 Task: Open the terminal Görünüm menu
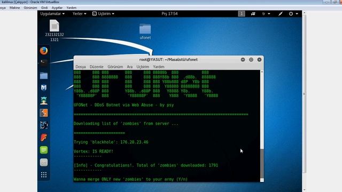pyautogui.click(x=115, y=67)
